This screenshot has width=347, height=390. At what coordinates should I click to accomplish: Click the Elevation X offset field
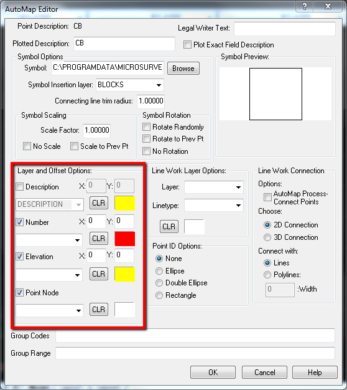96,255
